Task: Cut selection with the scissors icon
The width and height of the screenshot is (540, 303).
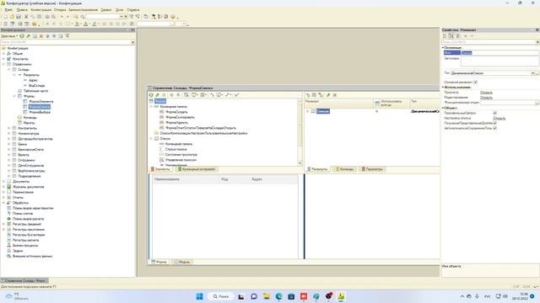Action: tap(26, 17)
